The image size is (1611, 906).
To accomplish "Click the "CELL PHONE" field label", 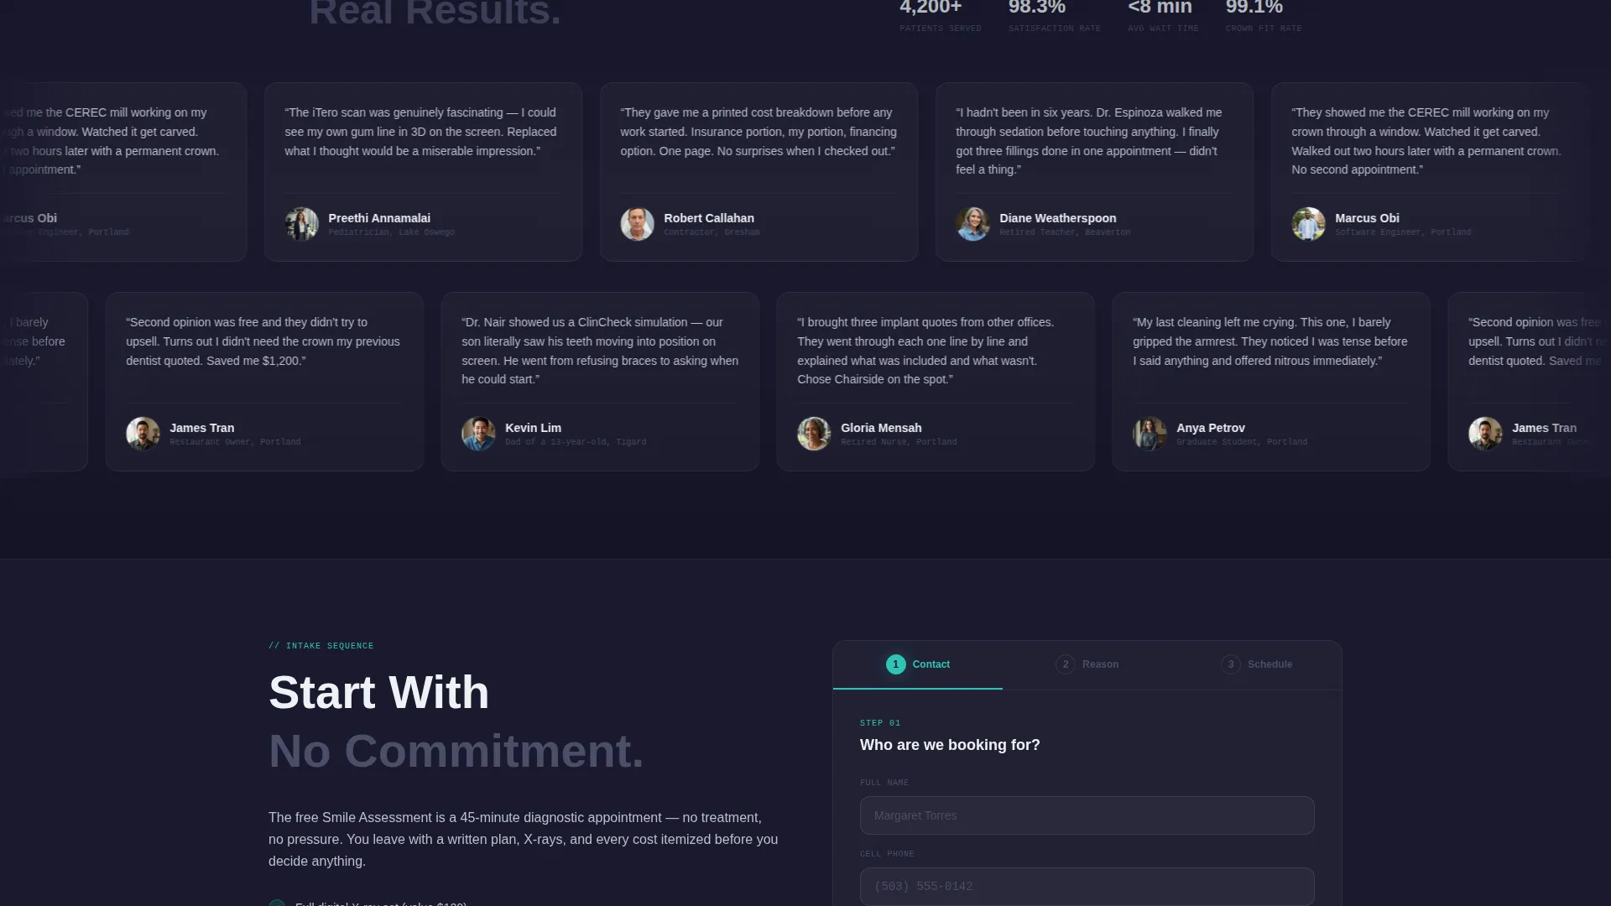I will (887, 854).
